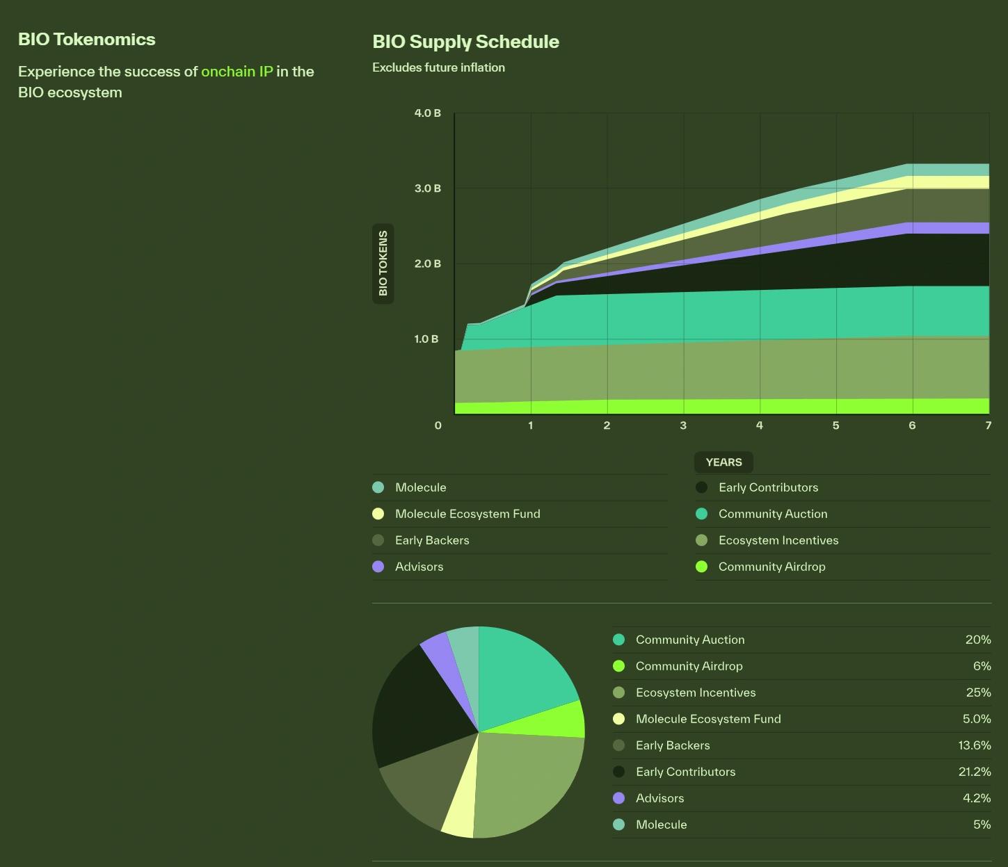The image size is (1008, 867).
Task: Click Molecule Ecosystem Fund dot in supply schedule legend
Action: (378, 514)
